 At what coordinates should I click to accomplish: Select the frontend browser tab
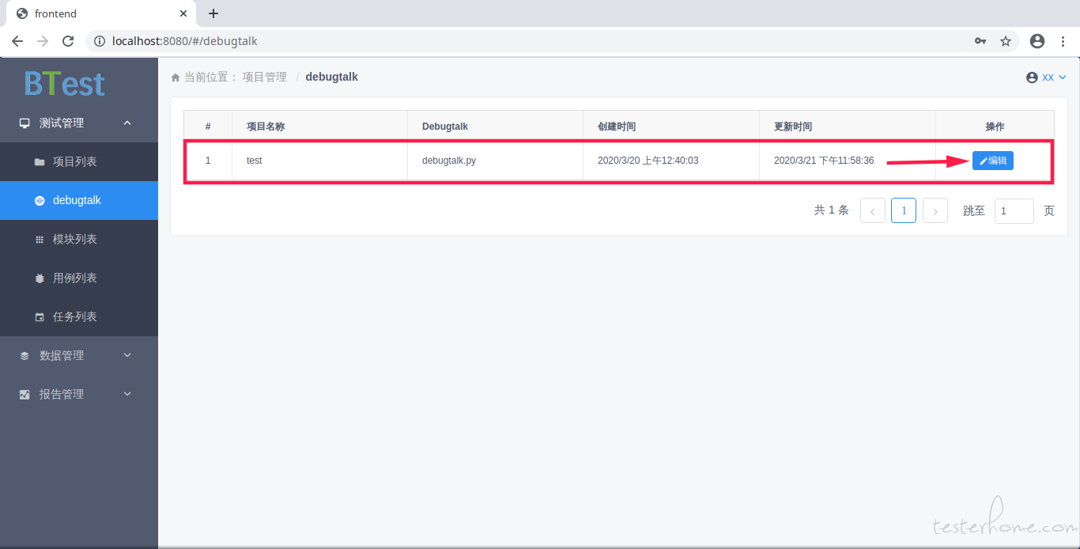[x=100, y=13]
